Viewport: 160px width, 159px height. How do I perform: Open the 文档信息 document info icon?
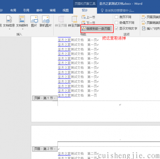tap(9, 19)
